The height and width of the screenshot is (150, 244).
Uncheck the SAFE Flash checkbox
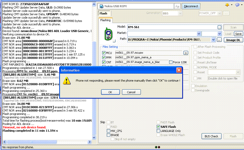coord(158,127)
